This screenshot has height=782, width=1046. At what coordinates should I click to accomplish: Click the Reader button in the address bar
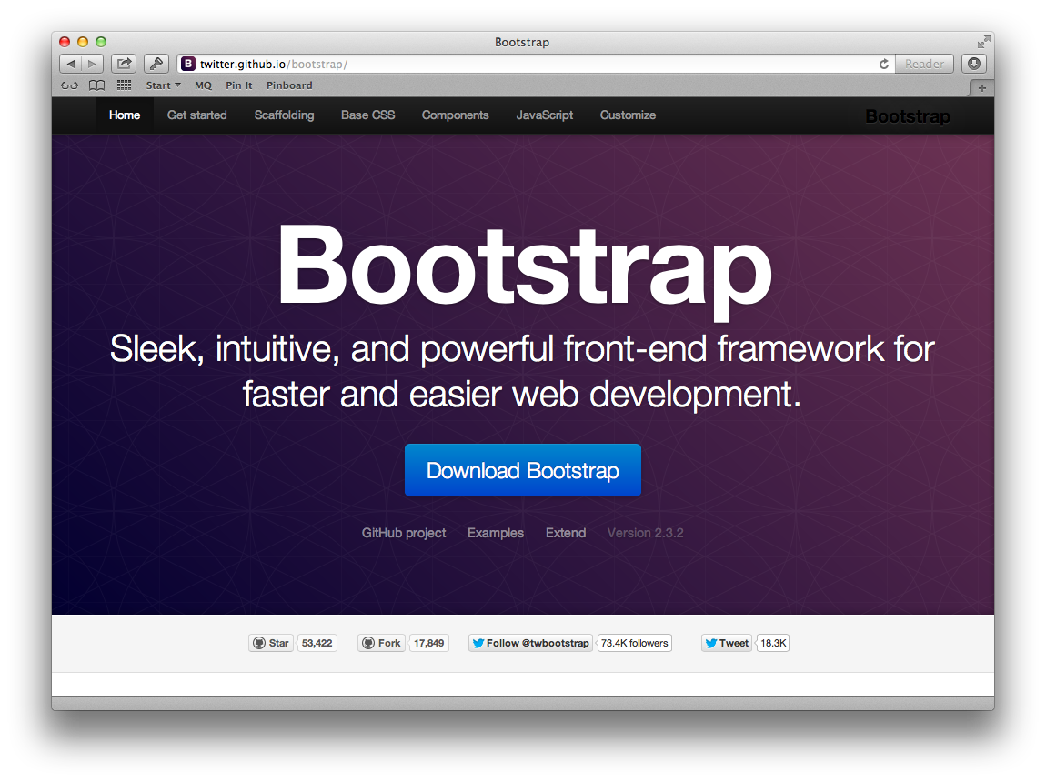[924, 64]
